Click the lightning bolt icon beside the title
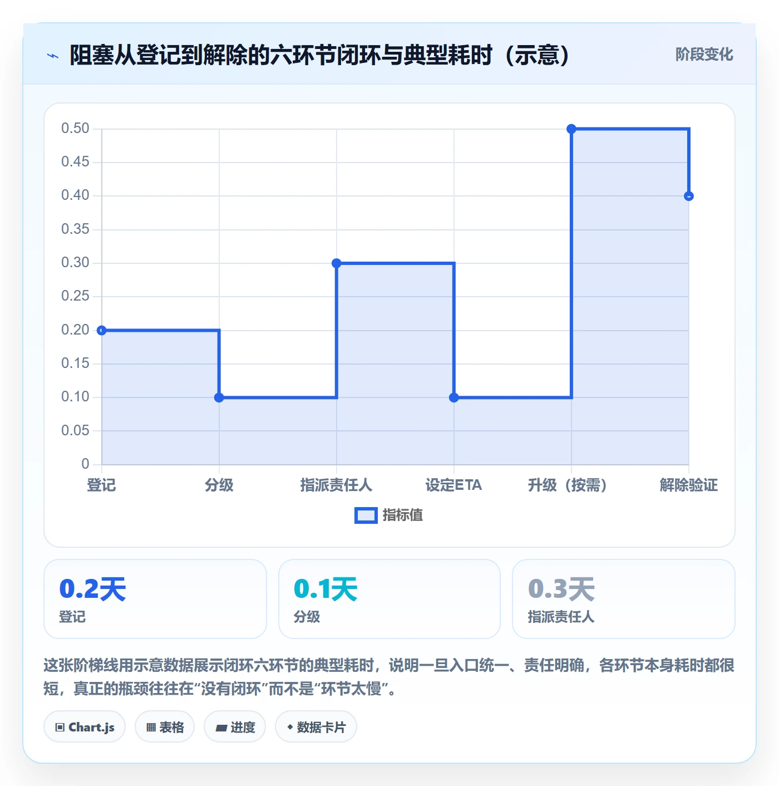Image resolution: width=779 pixels, height=786 pixels. click(53, 56)
